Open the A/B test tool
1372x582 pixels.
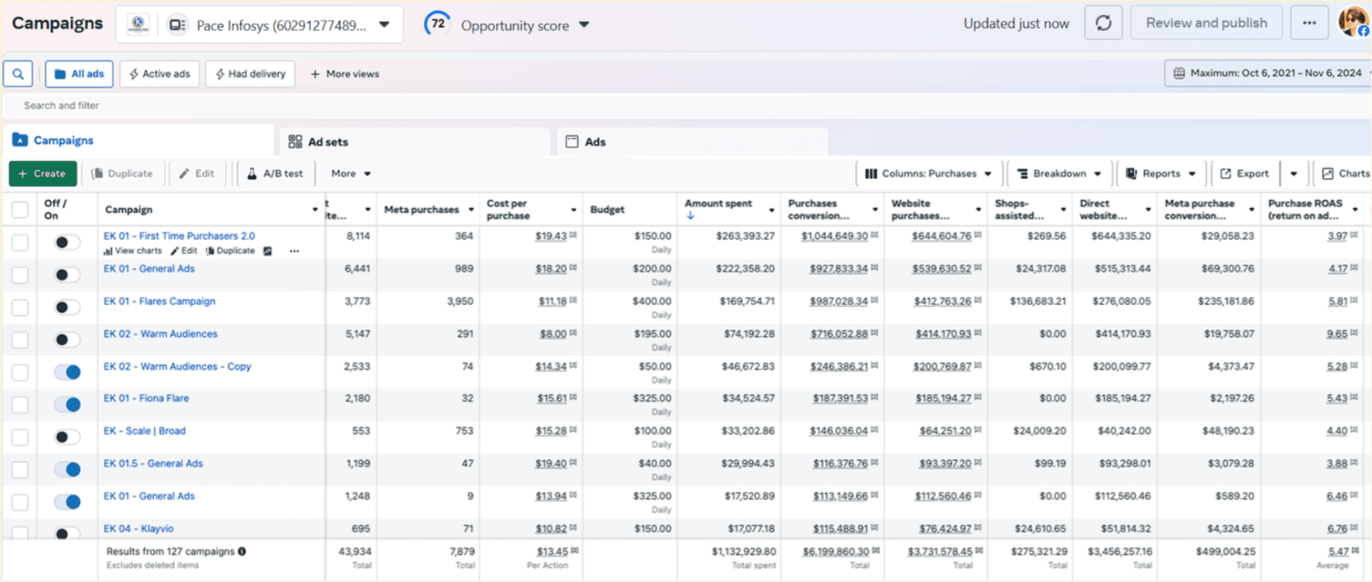click(x=275, y=173)
